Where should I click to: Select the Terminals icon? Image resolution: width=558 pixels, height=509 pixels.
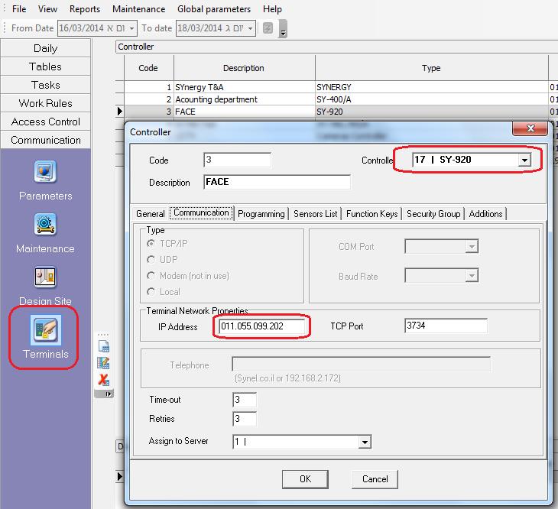45,330
